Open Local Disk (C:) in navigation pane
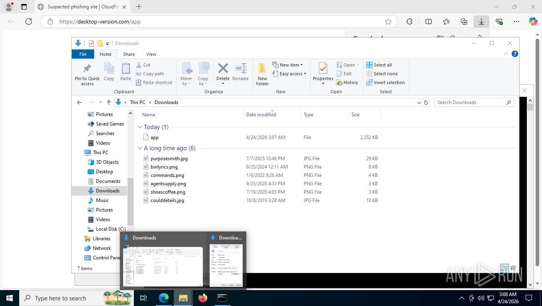Image resolution: width=542 pixels, height=306 pixels. coord(106,229)
